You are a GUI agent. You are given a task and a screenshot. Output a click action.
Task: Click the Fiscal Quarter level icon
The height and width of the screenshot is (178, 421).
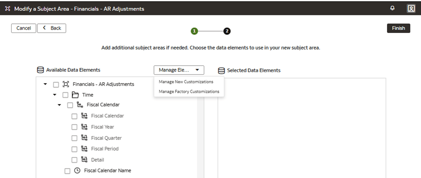(84, 138)
